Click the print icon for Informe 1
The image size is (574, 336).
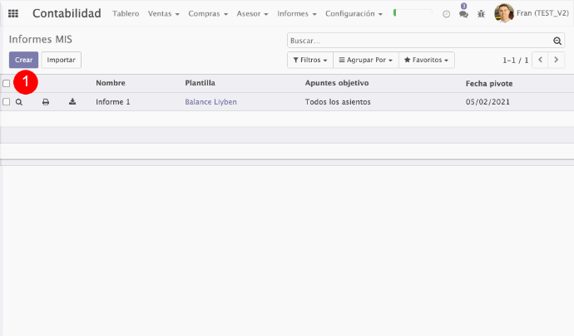pyautogui.click(x=46, y=102)
